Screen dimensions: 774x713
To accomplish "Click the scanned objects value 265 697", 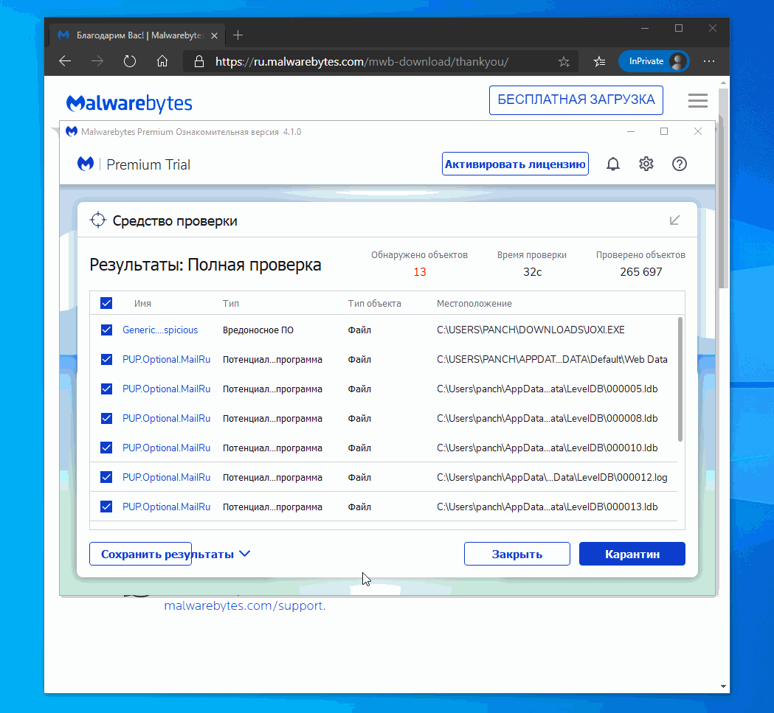I will [x=640, y=272].
